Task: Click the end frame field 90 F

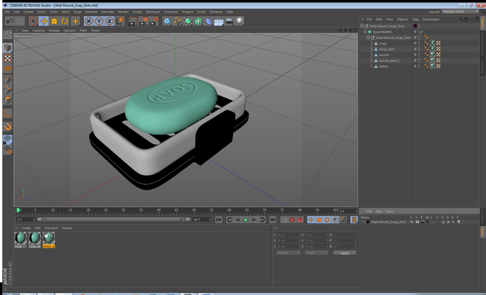Action: point(202,219)
